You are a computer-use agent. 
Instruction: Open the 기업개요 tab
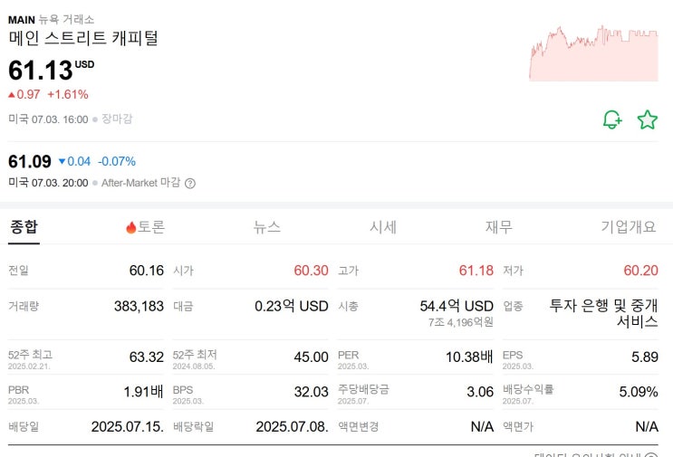tap(629, 227)
